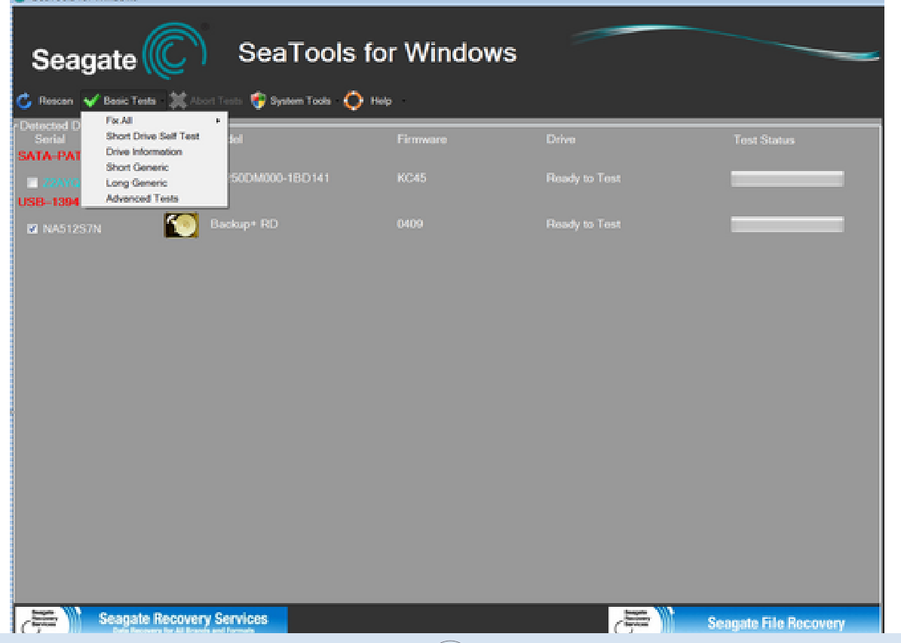This screenshot has width=901, height=643.
Task: Click the green Basic Tests checkmark icon
Action: tap(91, 101)
